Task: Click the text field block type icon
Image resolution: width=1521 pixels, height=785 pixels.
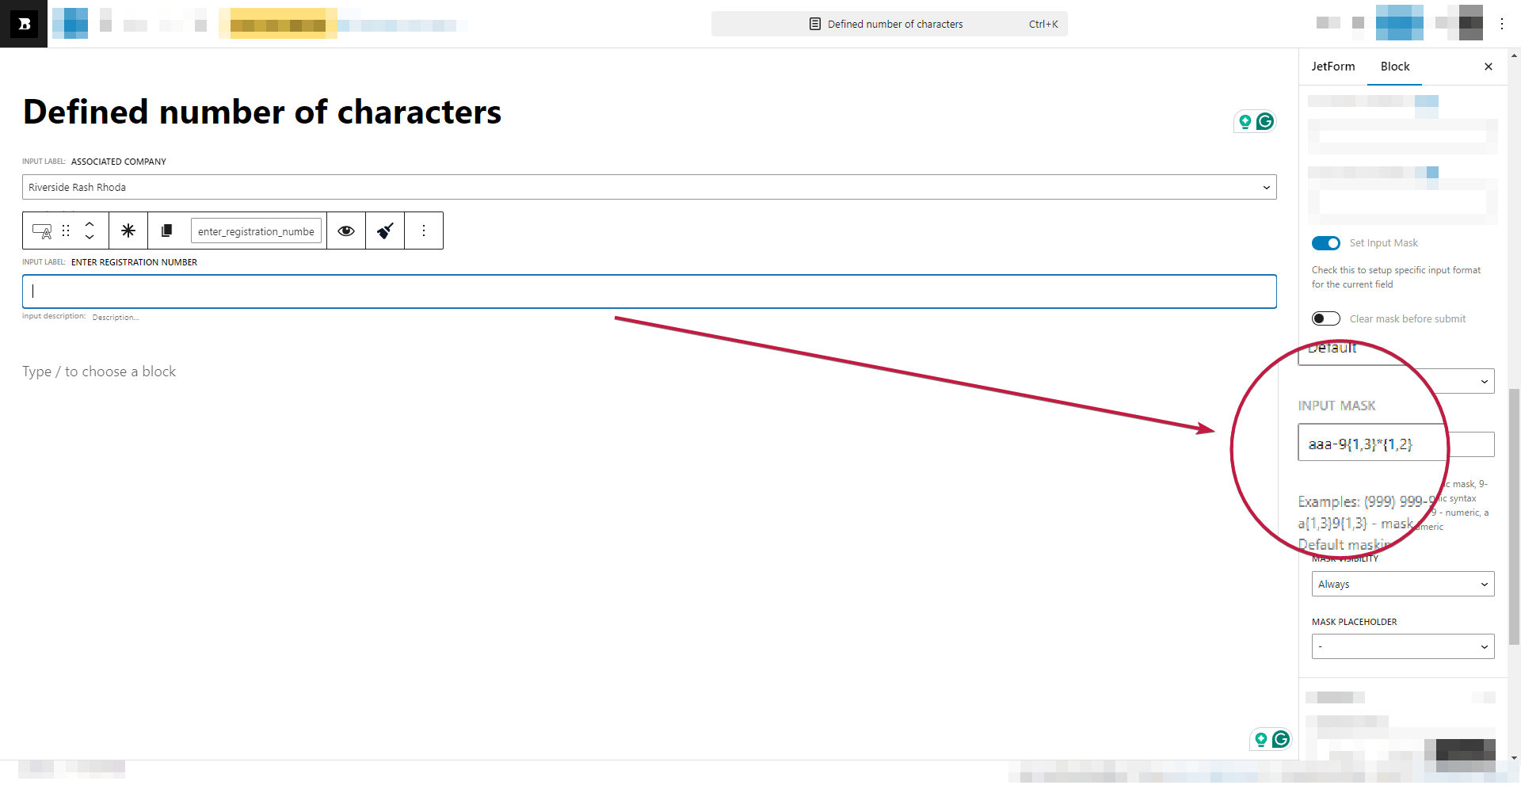Action: click(x=42, y=231)
